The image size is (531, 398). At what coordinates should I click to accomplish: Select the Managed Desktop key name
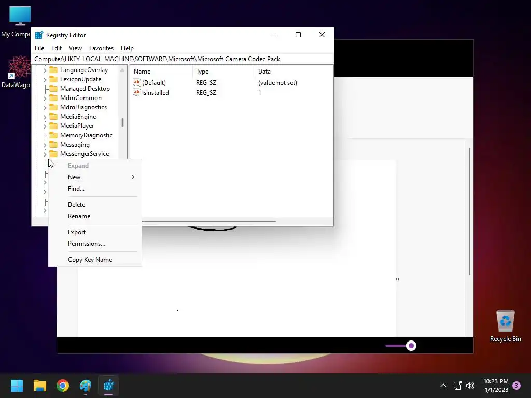point(85,88)
